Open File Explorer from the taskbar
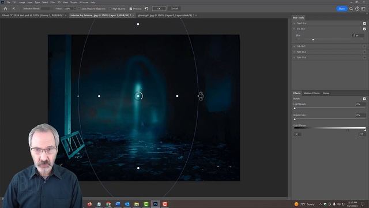 (137, 204)
